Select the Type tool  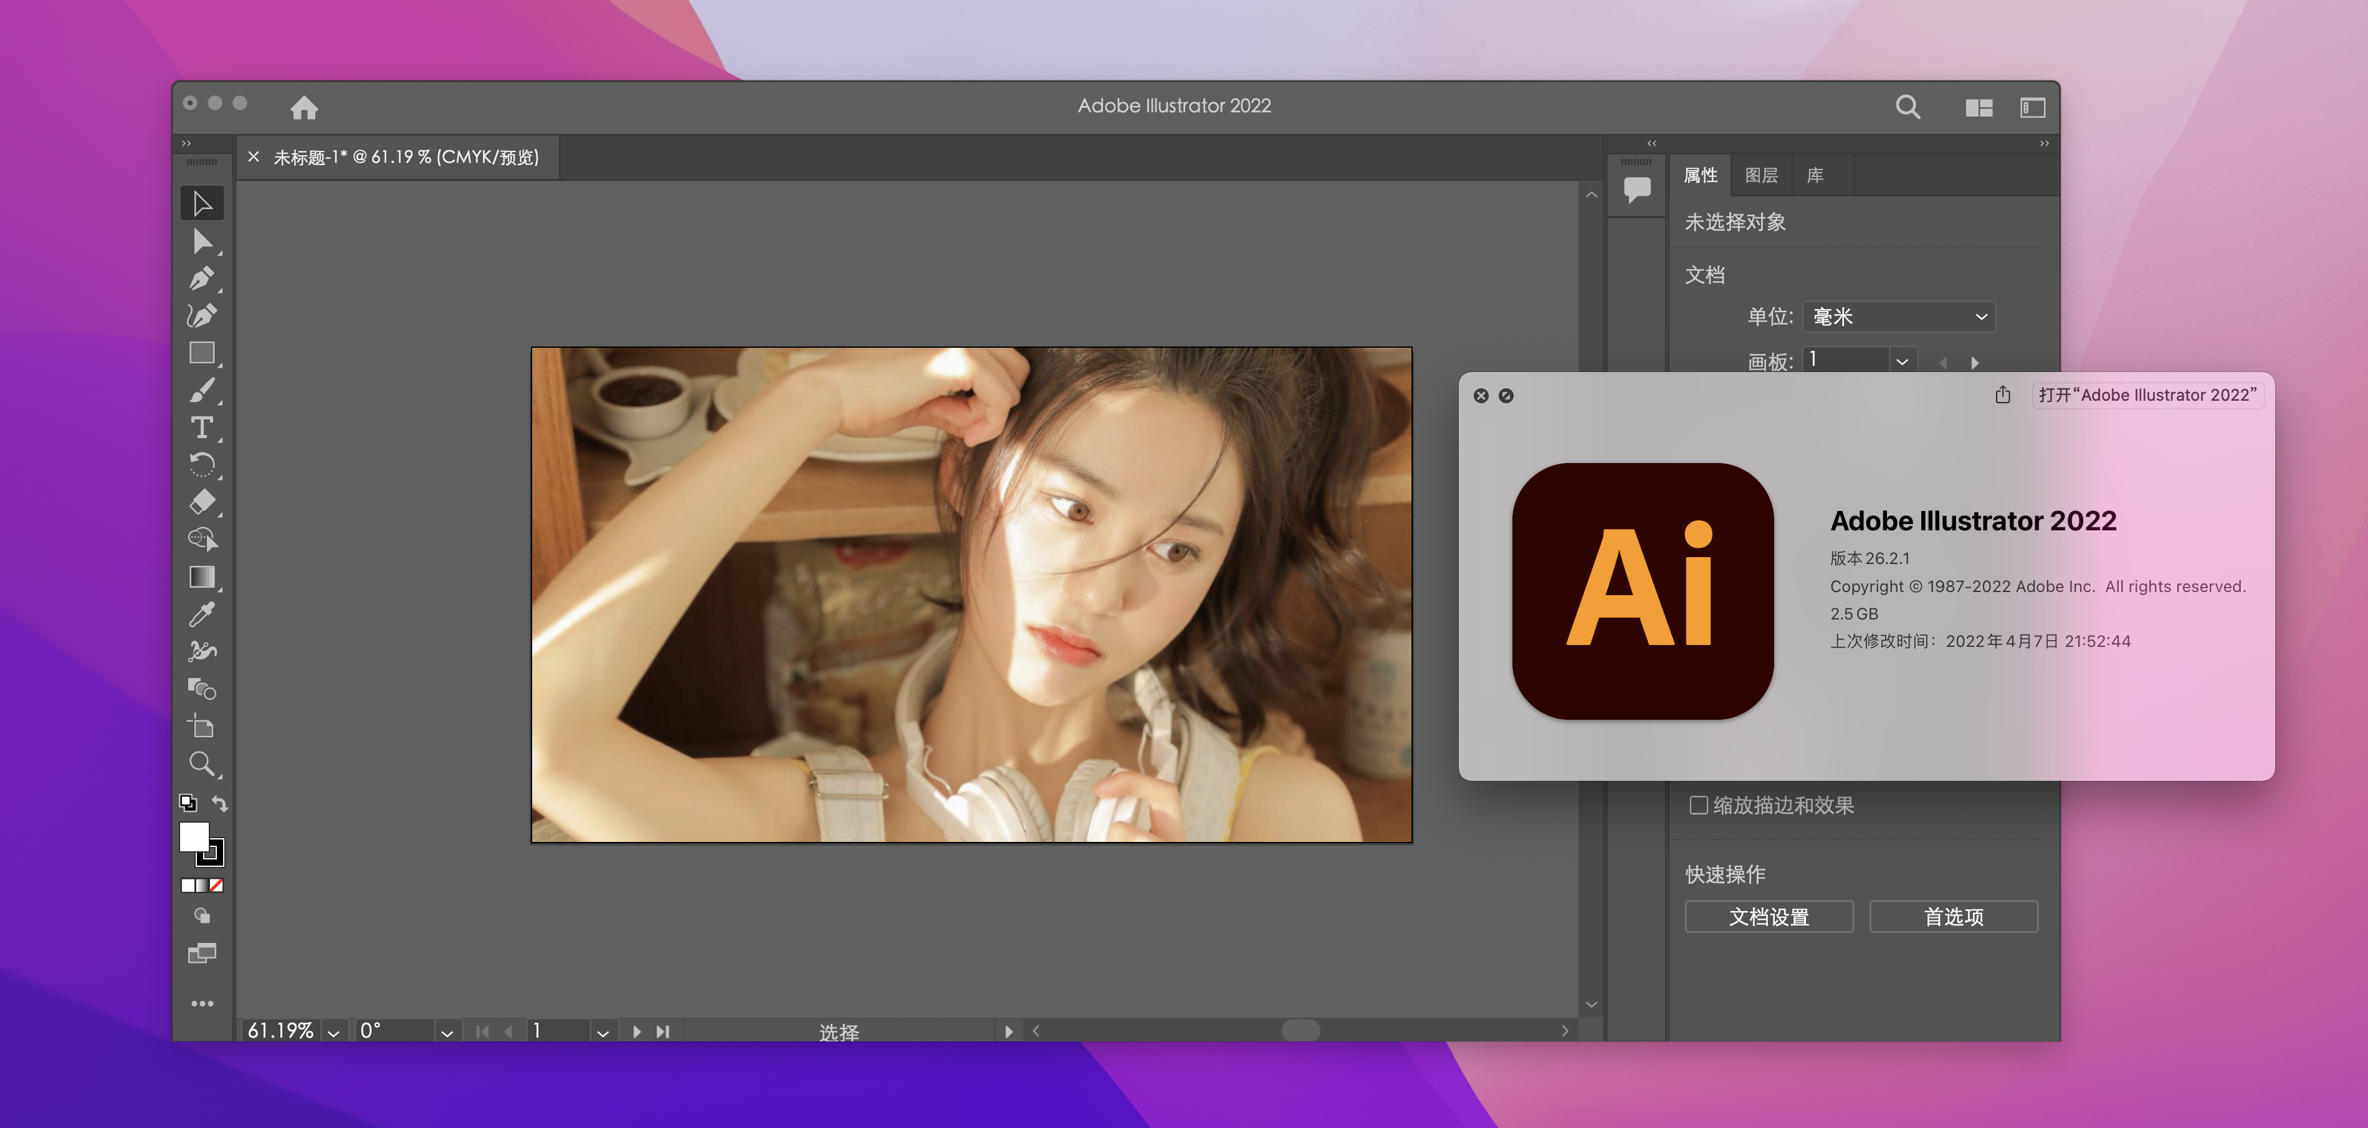tap(201, 428)
